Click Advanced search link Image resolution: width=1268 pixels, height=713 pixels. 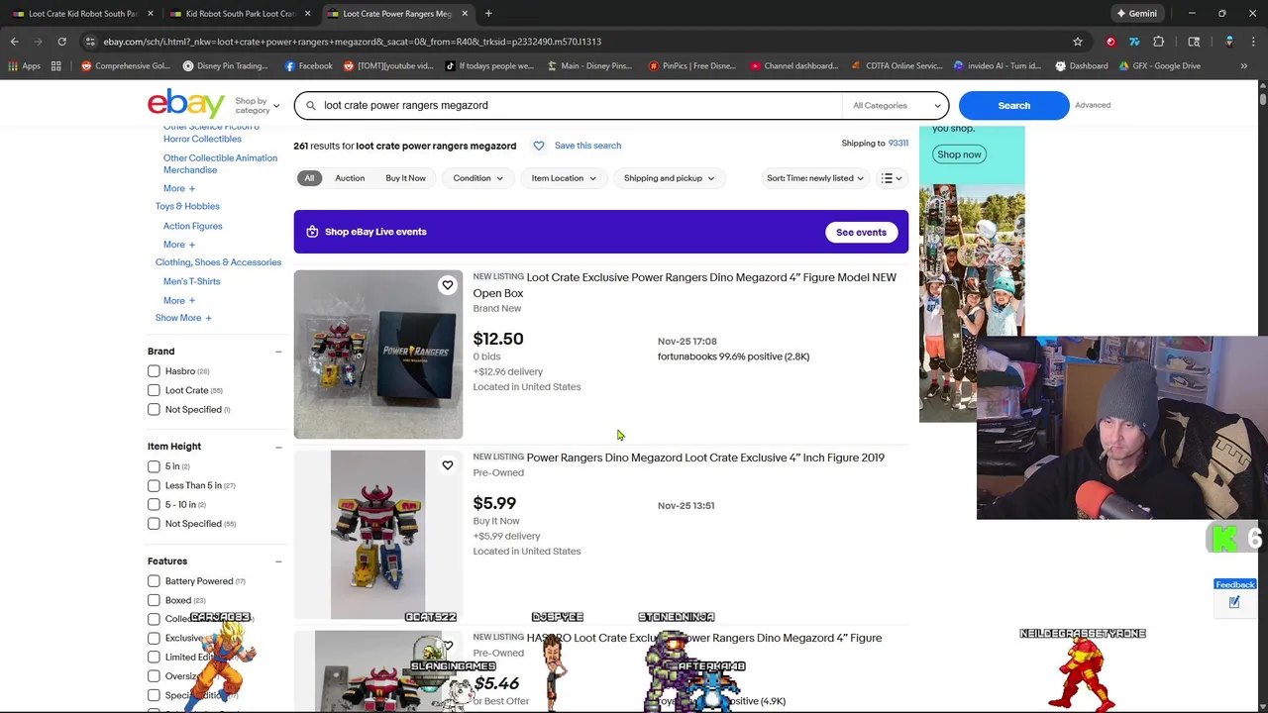1093,105
